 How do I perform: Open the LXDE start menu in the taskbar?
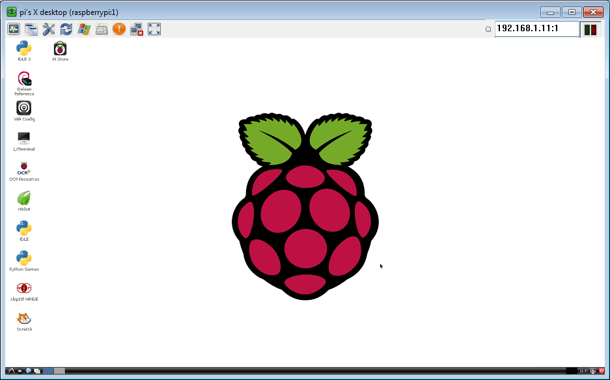coord(10,370)
